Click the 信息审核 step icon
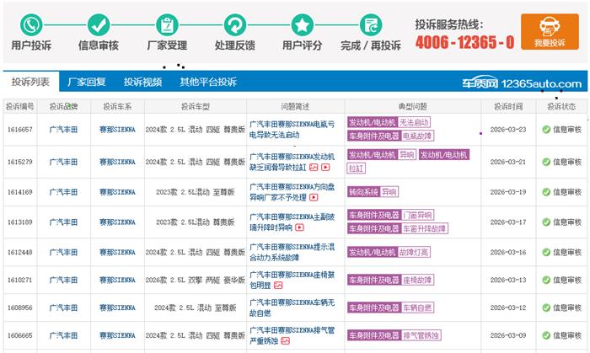 99,24
